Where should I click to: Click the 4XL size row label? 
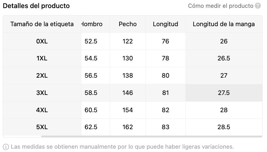(x=42, y=110)
